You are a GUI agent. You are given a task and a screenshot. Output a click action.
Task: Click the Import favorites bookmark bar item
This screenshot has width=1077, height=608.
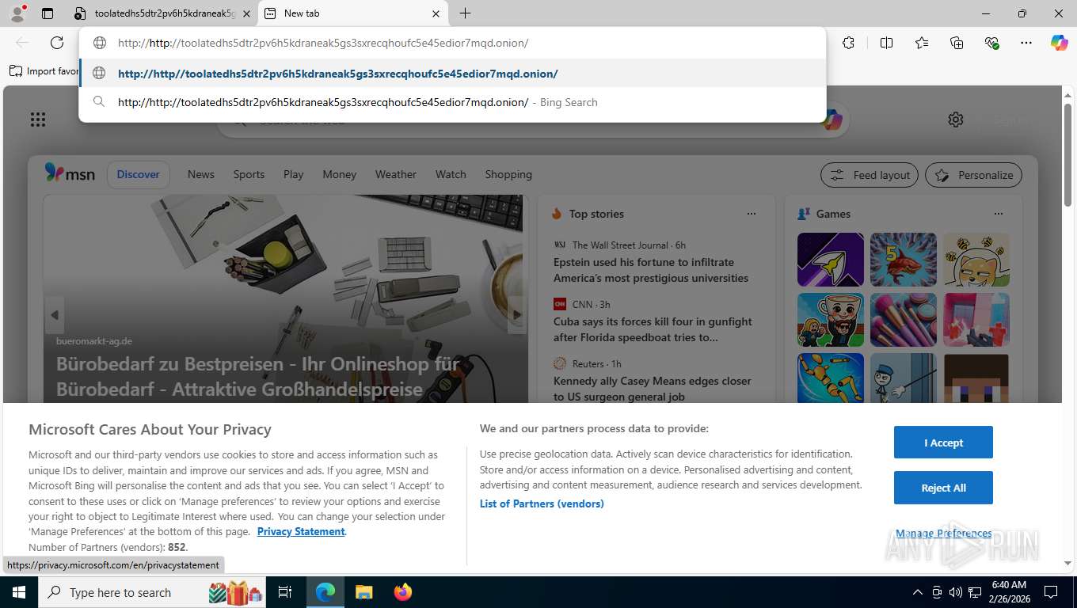(44, 71)
